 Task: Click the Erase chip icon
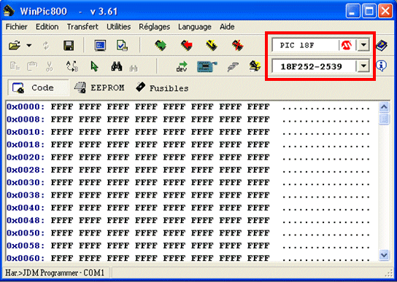point(237,45)
